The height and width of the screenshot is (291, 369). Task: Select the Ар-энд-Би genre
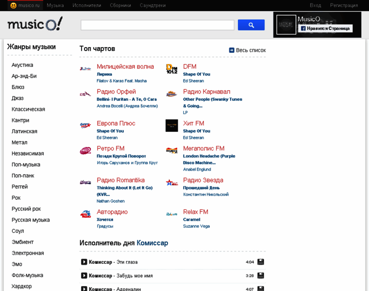[24, 76]
